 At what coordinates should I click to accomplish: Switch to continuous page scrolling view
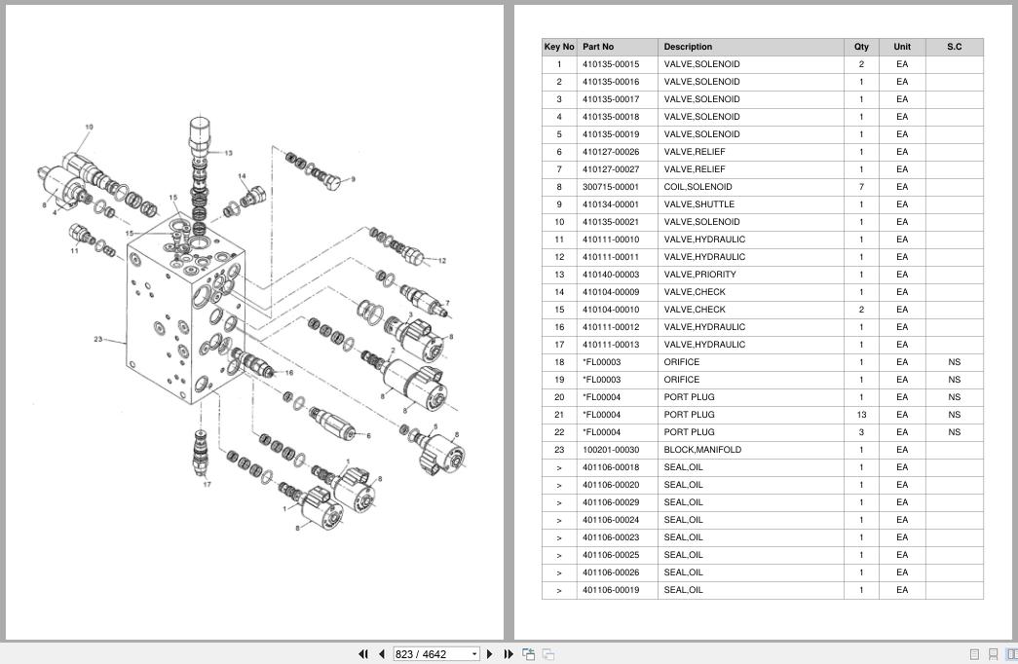click(993, 654)
